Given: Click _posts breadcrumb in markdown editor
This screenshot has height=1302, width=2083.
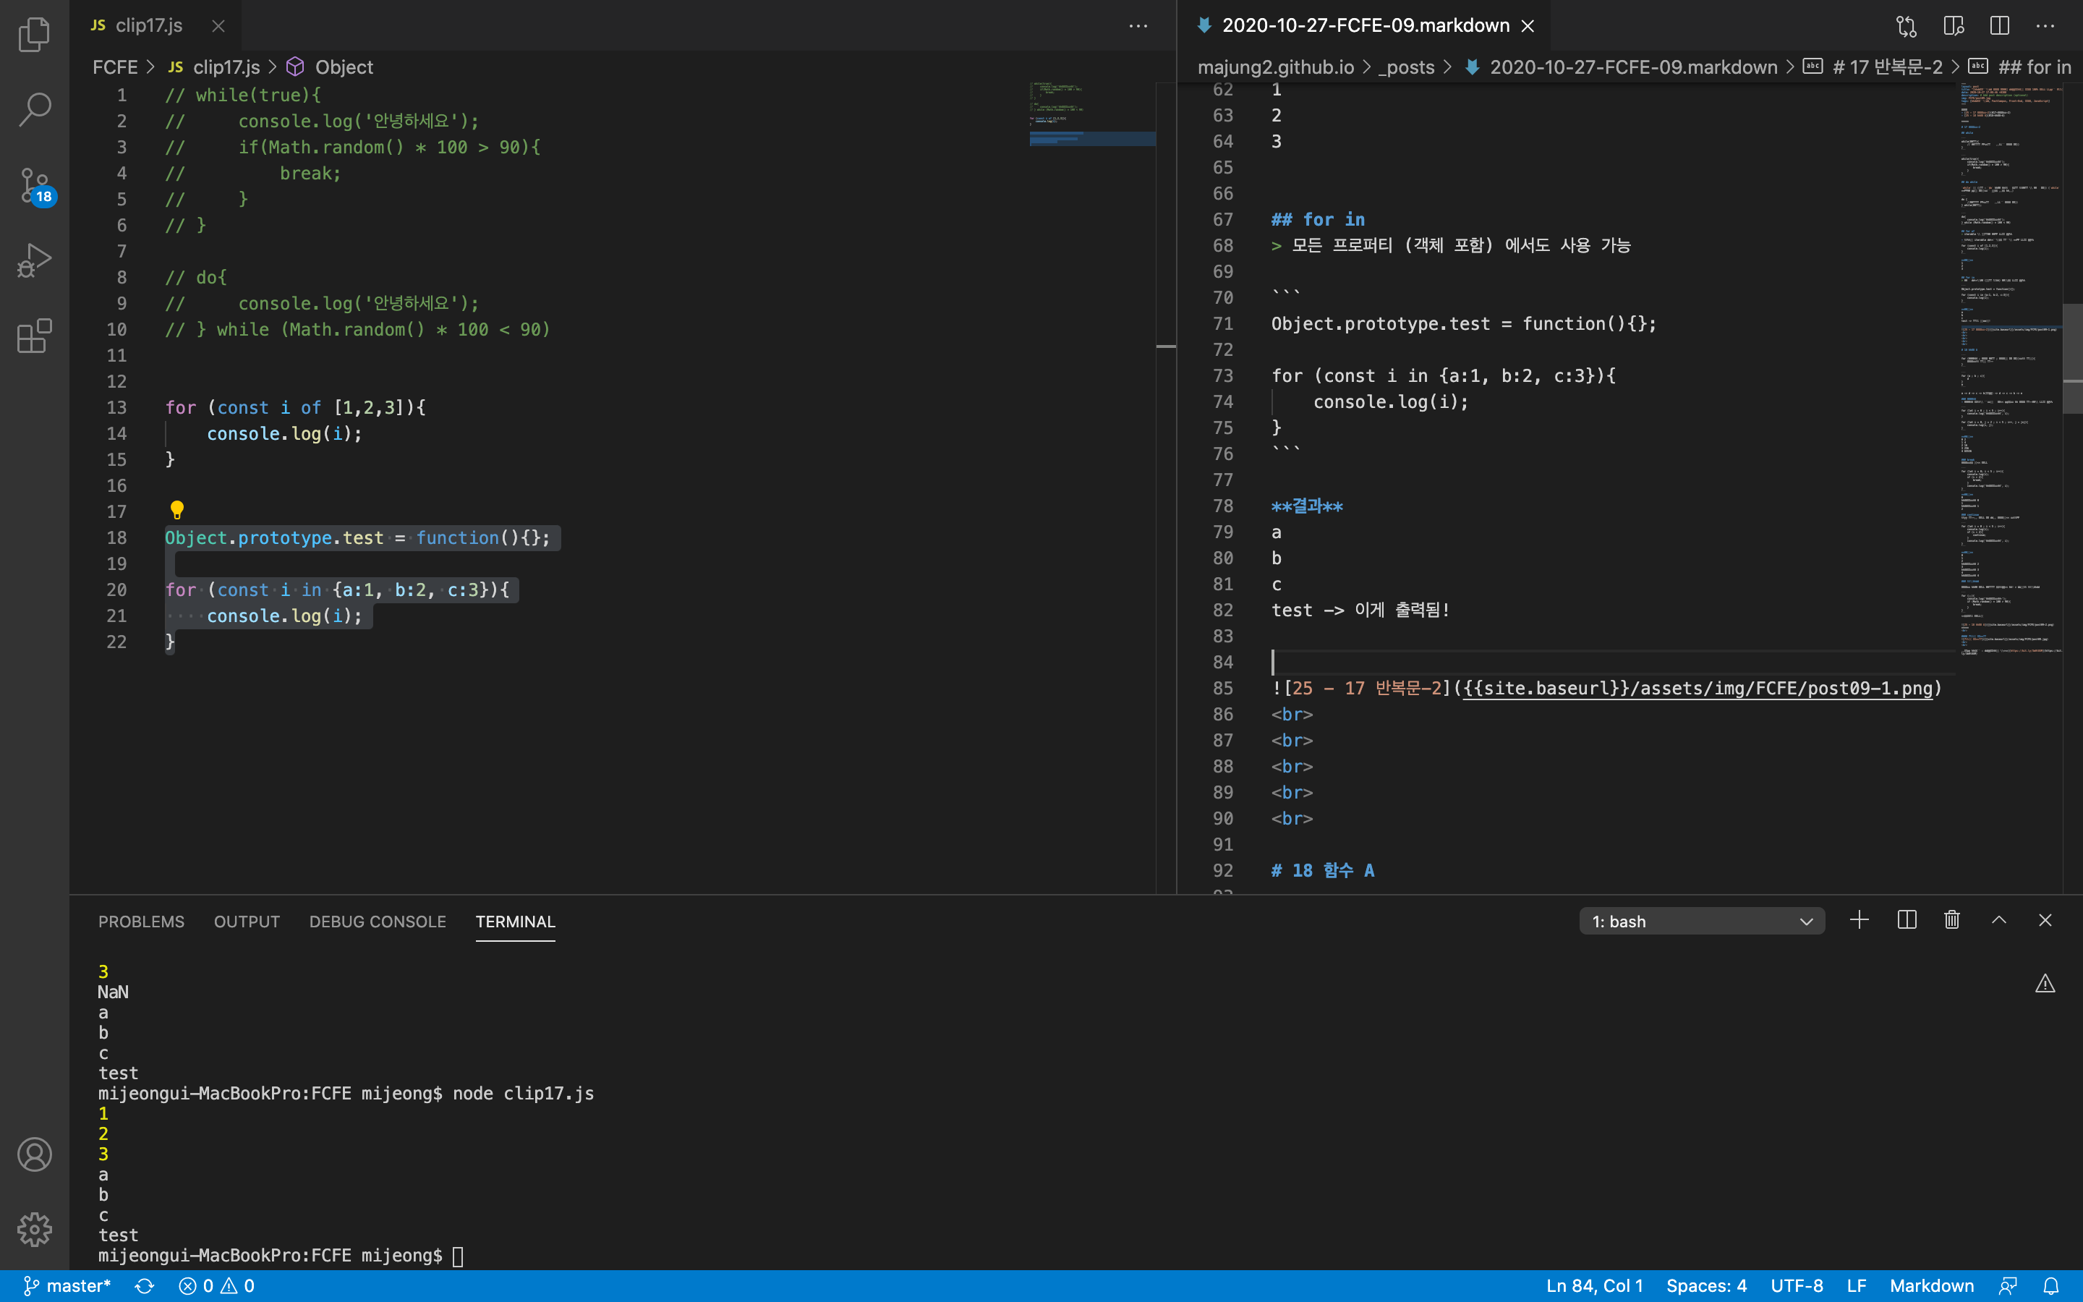Looking at the screenshot, I should coord(1407,67).
